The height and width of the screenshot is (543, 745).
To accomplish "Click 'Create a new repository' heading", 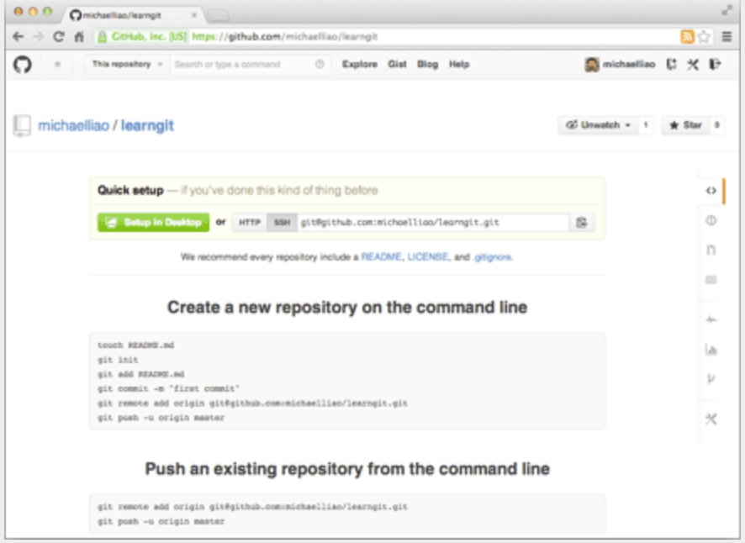I will tap(347, 308).
